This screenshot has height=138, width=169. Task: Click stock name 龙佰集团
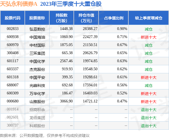(37, 118)
